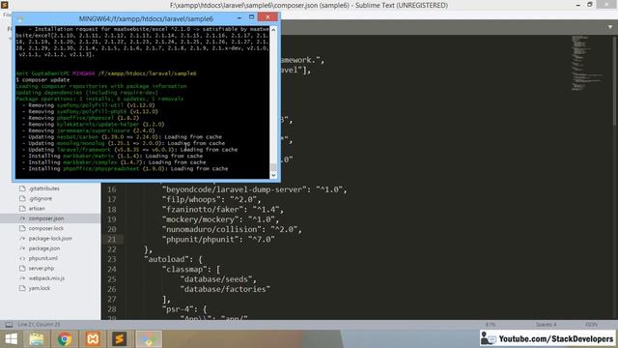Open phpunit.xml in the sidebar
Viewport: 618px width, 348px height.
tap(42, 258)
